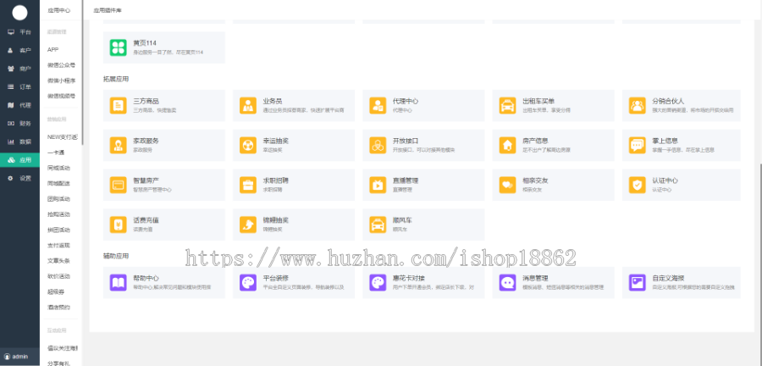Open the NEW支付 entry in secondary menu
762x366 pixels.
(x=61, y=137)
